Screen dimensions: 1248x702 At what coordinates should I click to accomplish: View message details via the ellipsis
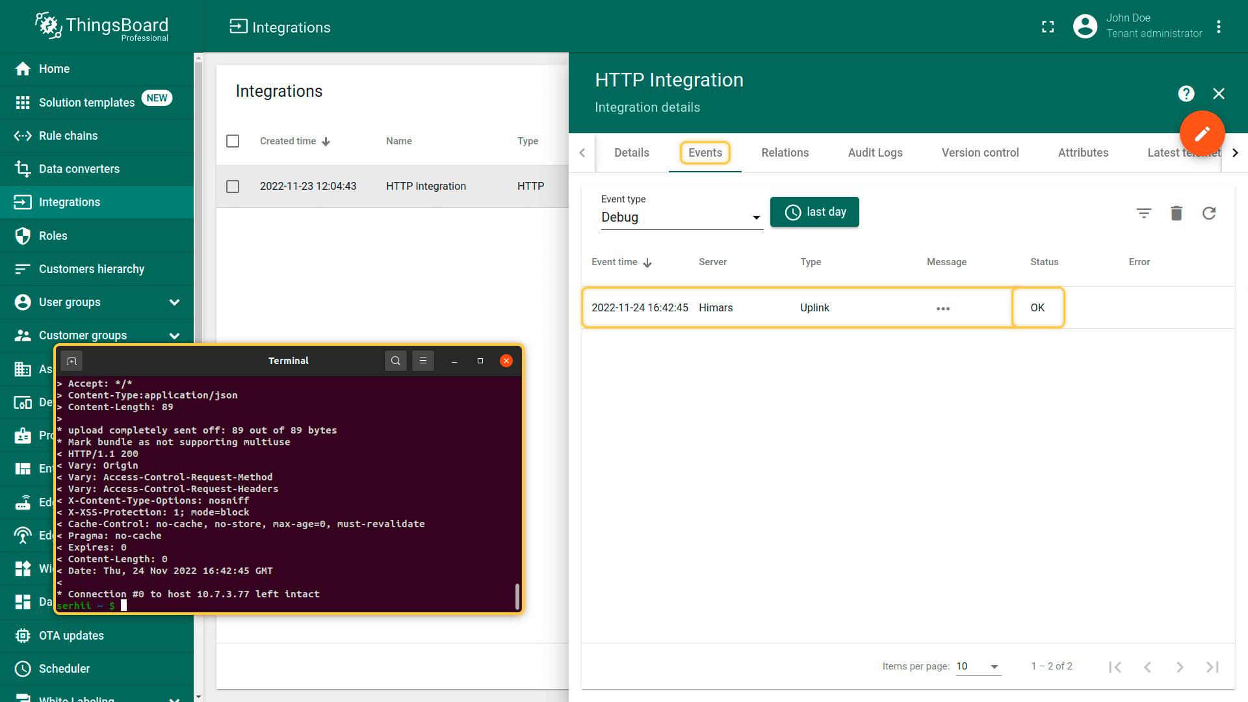click(x=942, y=308)
